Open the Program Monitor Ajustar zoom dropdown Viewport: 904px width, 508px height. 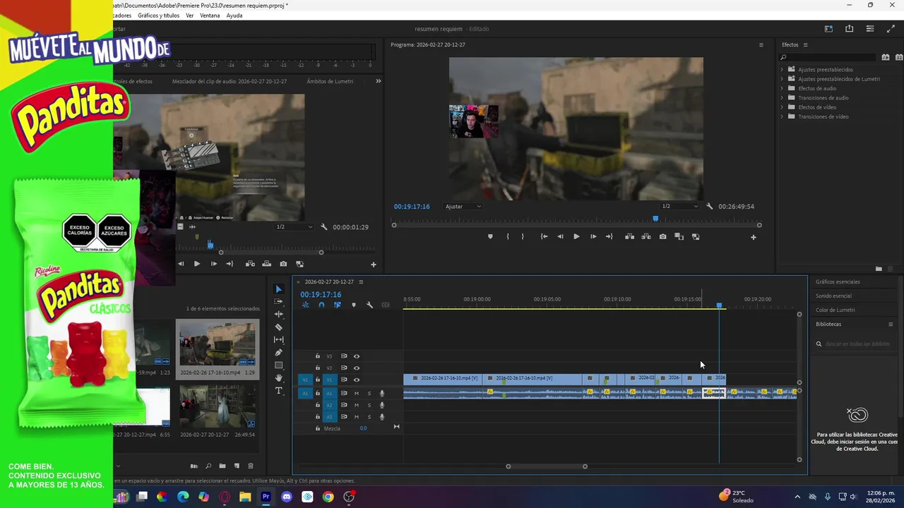pos(463,206)
